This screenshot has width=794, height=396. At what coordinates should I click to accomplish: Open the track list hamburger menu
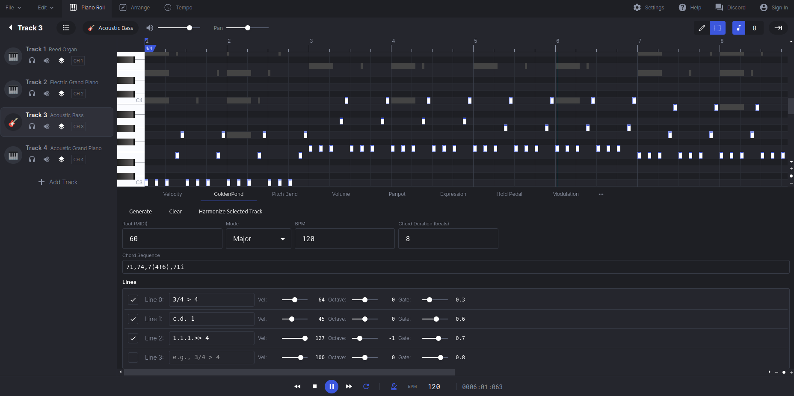66,28
